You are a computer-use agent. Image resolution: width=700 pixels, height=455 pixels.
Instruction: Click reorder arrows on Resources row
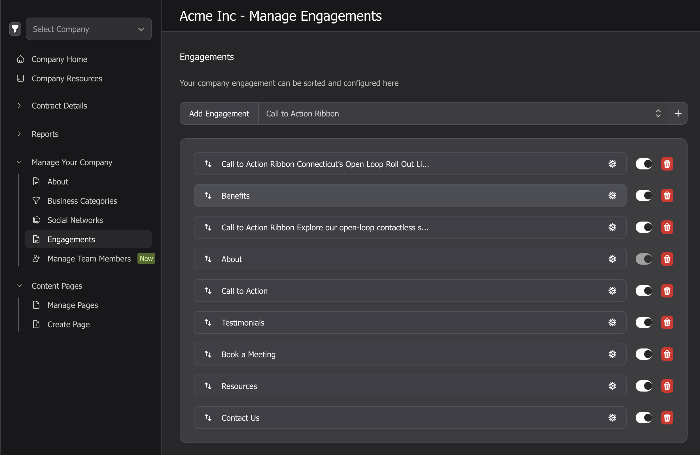[208, 386]
